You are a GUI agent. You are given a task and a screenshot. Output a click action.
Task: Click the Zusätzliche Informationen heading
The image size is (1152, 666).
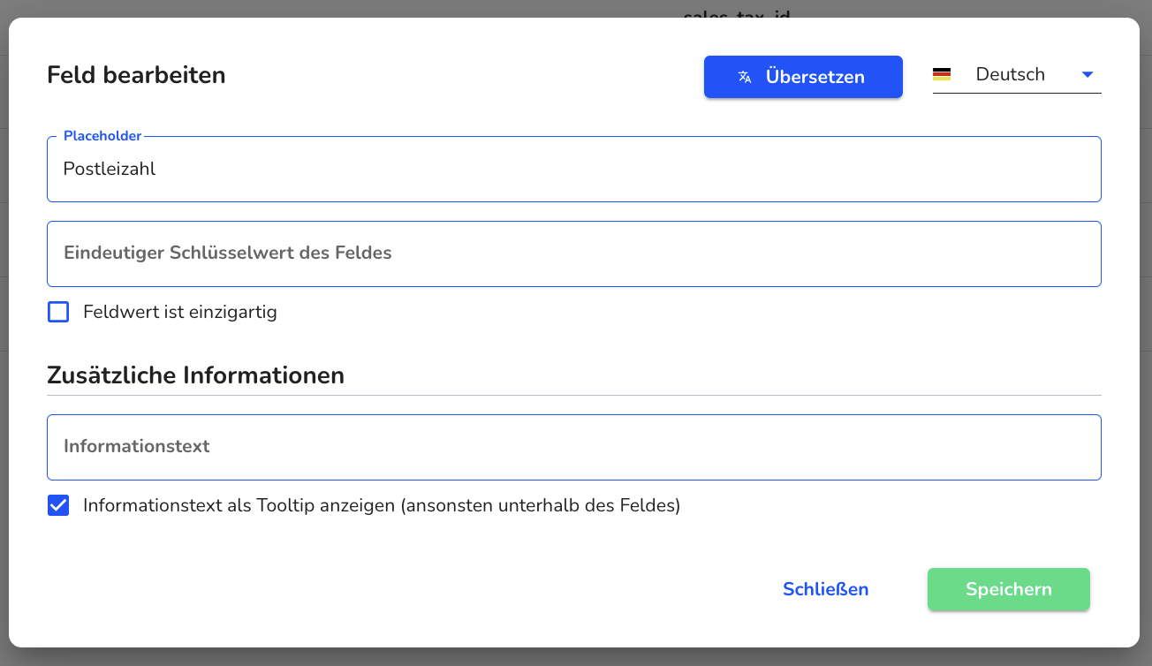195,375
